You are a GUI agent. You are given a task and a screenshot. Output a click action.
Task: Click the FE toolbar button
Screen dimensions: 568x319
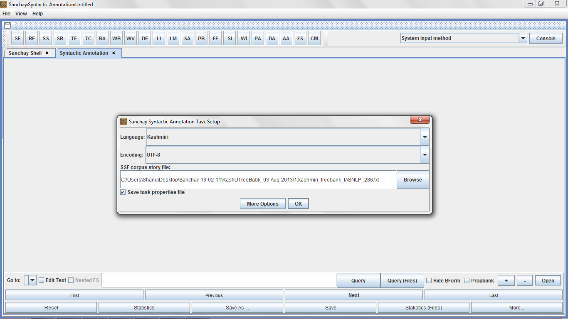point(216,39)
